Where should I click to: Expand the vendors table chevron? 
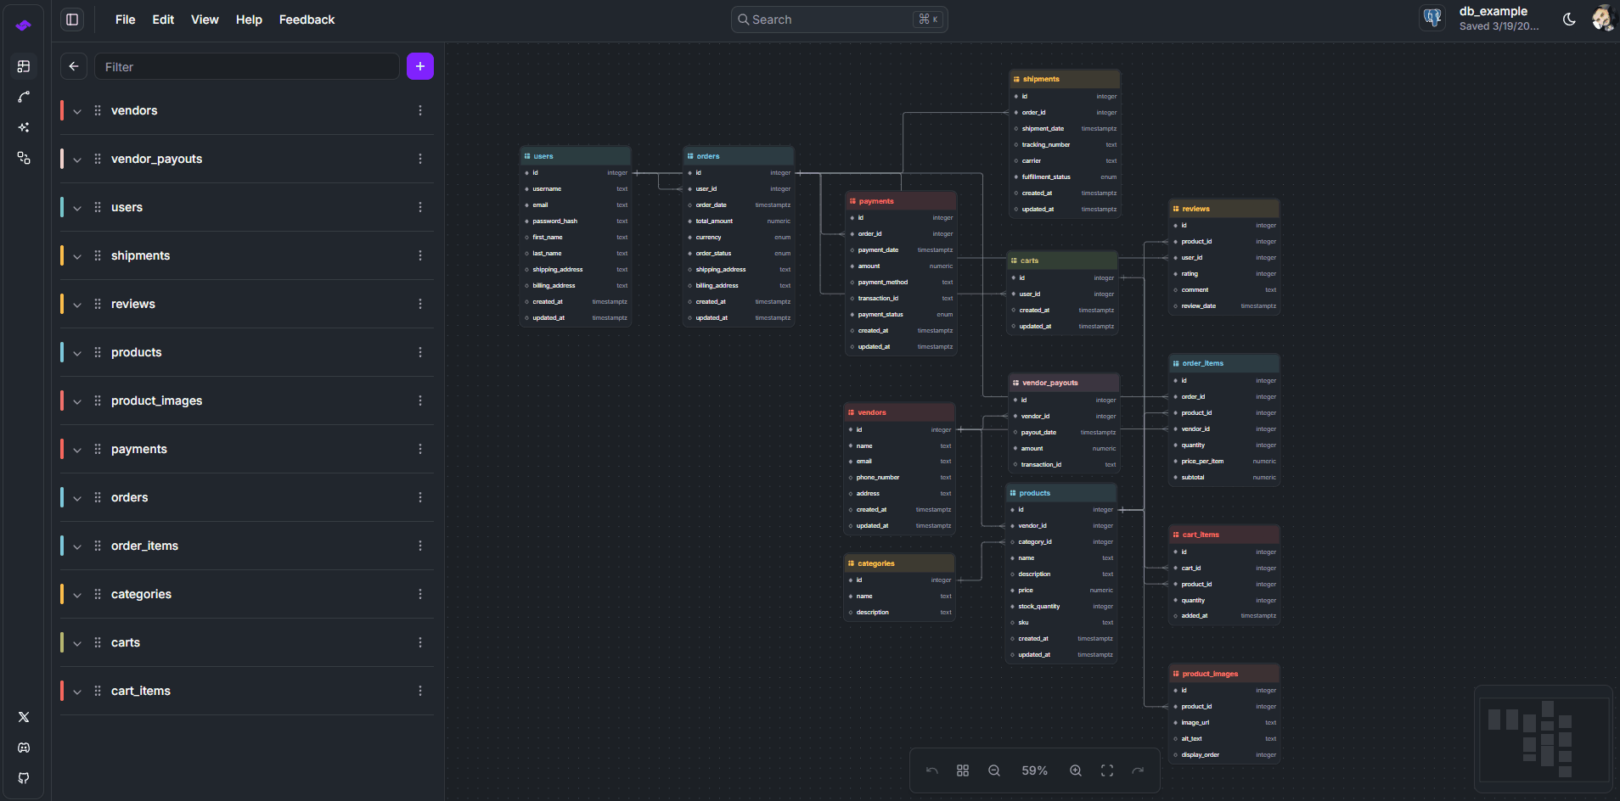point(77,111)
